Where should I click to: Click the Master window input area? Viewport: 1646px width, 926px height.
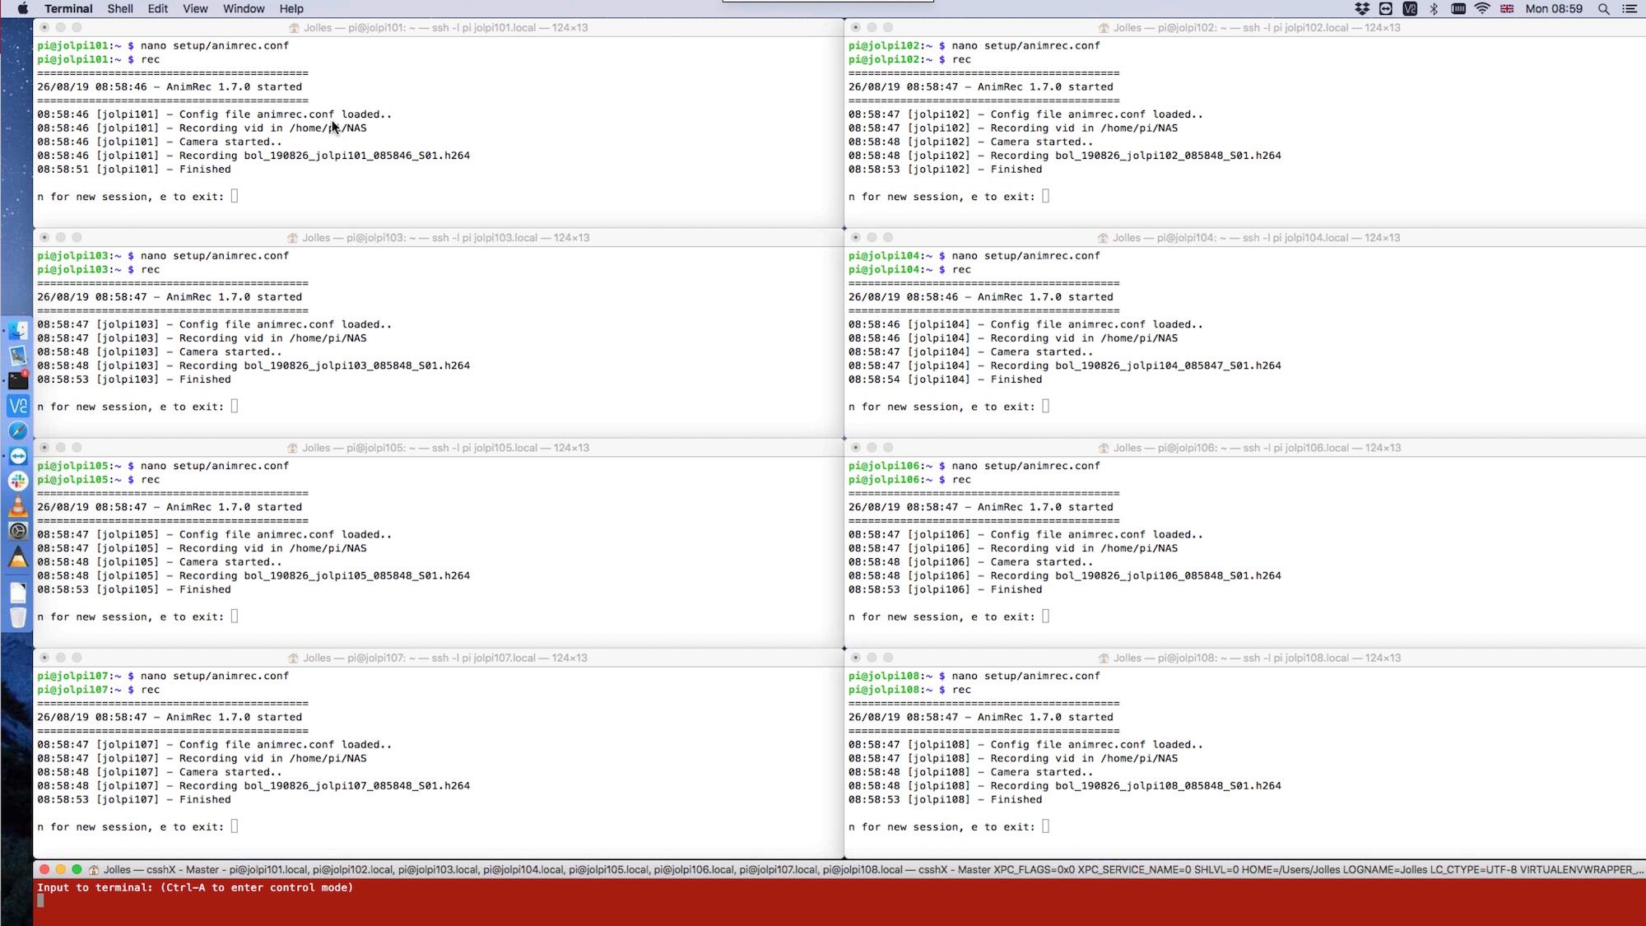839,902
